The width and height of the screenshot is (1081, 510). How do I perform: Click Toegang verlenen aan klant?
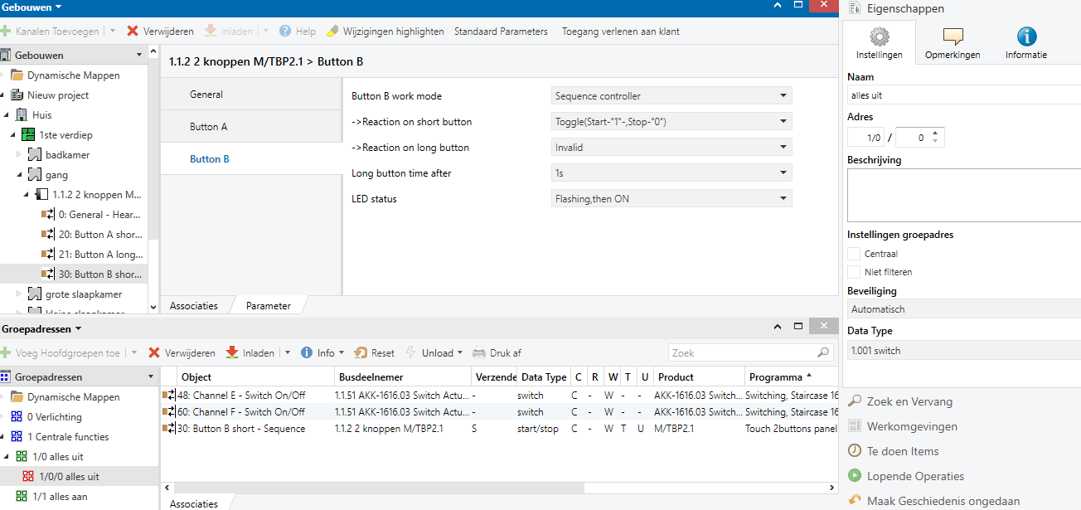(620, 32)
